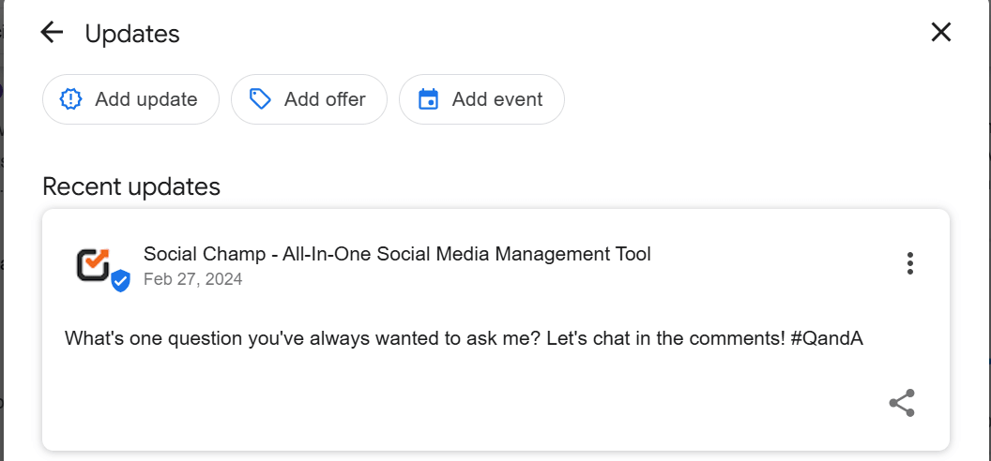Click the Updates title text
The width and height of the screenshot is (991, 461).
coord(132,34)
